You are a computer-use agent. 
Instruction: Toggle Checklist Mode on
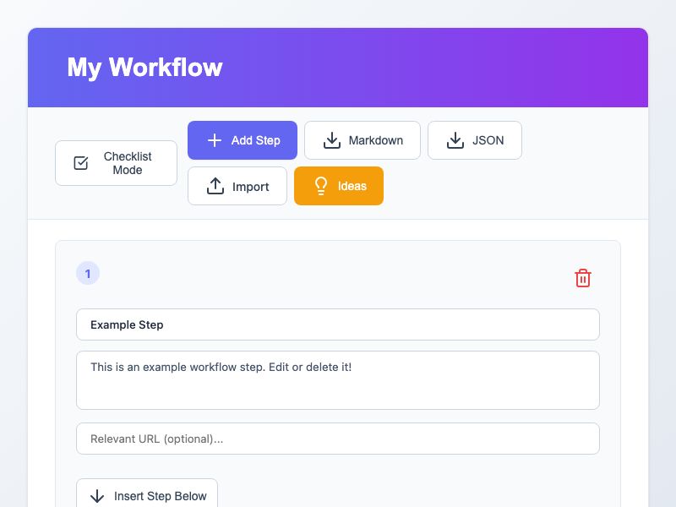[116, 162]
